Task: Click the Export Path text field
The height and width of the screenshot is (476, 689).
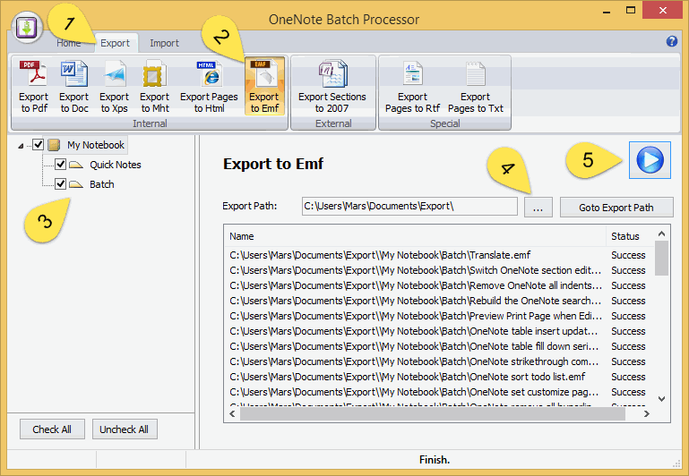Action: coord(409,206)
